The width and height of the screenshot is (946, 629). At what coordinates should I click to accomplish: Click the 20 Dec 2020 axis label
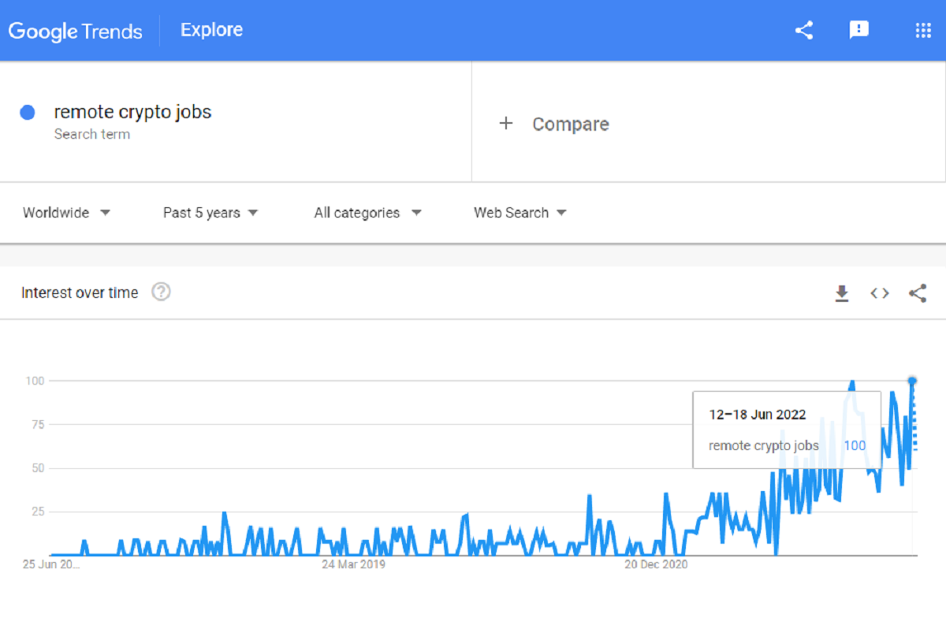656,564
